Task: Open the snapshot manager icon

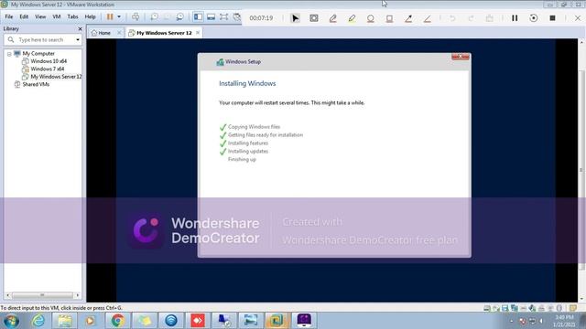Action: point(179,16)
